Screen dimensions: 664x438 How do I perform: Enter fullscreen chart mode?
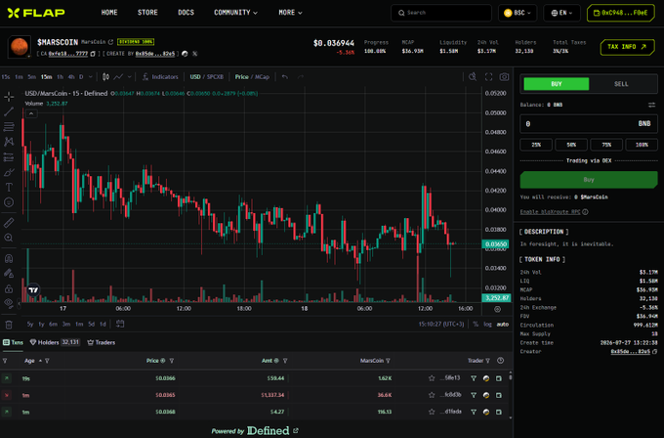[488, 76]
